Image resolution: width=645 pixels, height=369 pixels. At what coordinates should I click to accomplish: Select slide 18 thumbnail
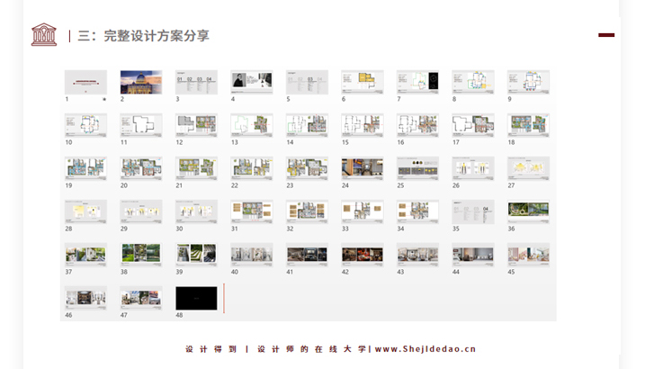pyautogui.click(x=528, y=125)
